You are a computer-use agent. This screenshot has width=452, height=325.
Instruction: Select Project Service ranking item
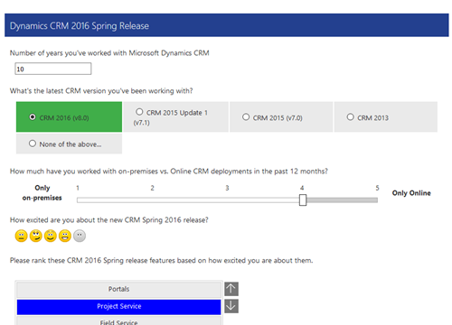[119, 307]
